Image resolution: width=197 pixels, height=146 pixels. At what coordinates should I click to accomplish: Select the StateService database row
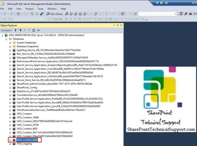pyautogui.click(x=44, y=91)
